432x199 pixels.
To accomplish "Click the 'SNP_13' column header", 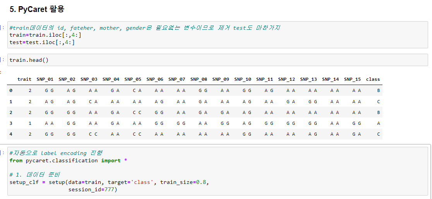I will pyautogui.click(x=309, y=79).
